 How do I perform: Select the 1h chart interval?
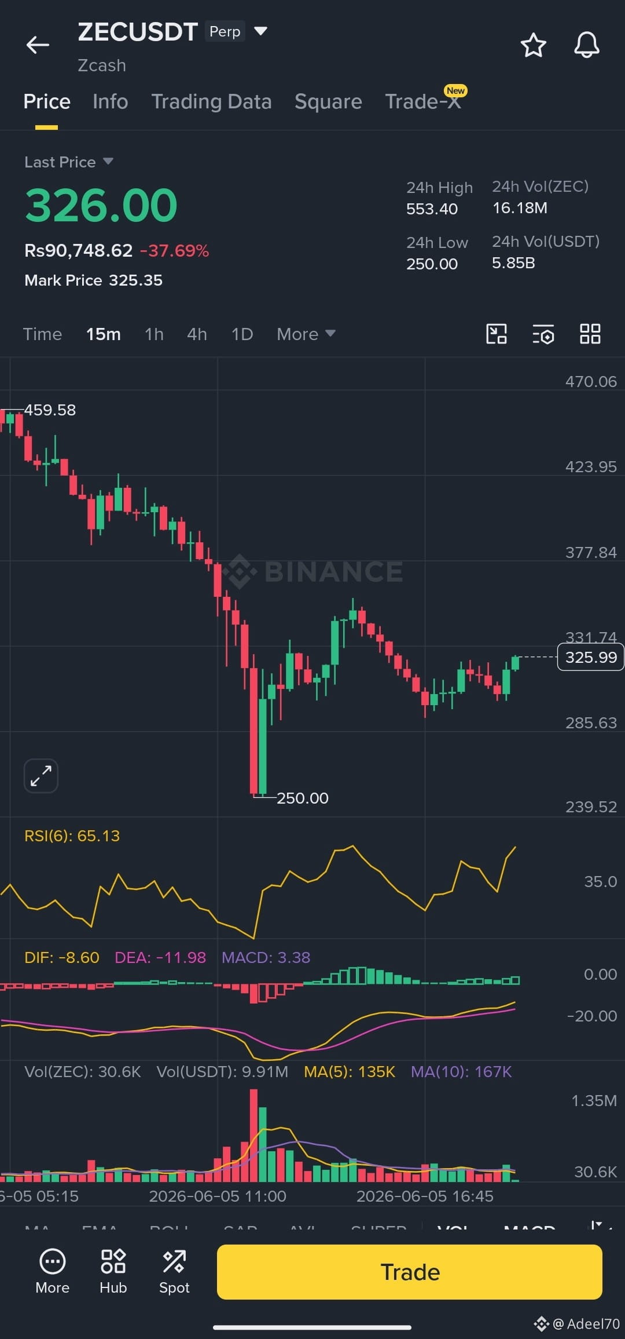coord(154,334)
